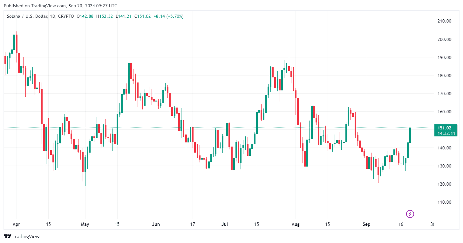Click the low price value L141.21
Image resolution: width=463 pixels, height=243 pixels.
tap(124, 16)
